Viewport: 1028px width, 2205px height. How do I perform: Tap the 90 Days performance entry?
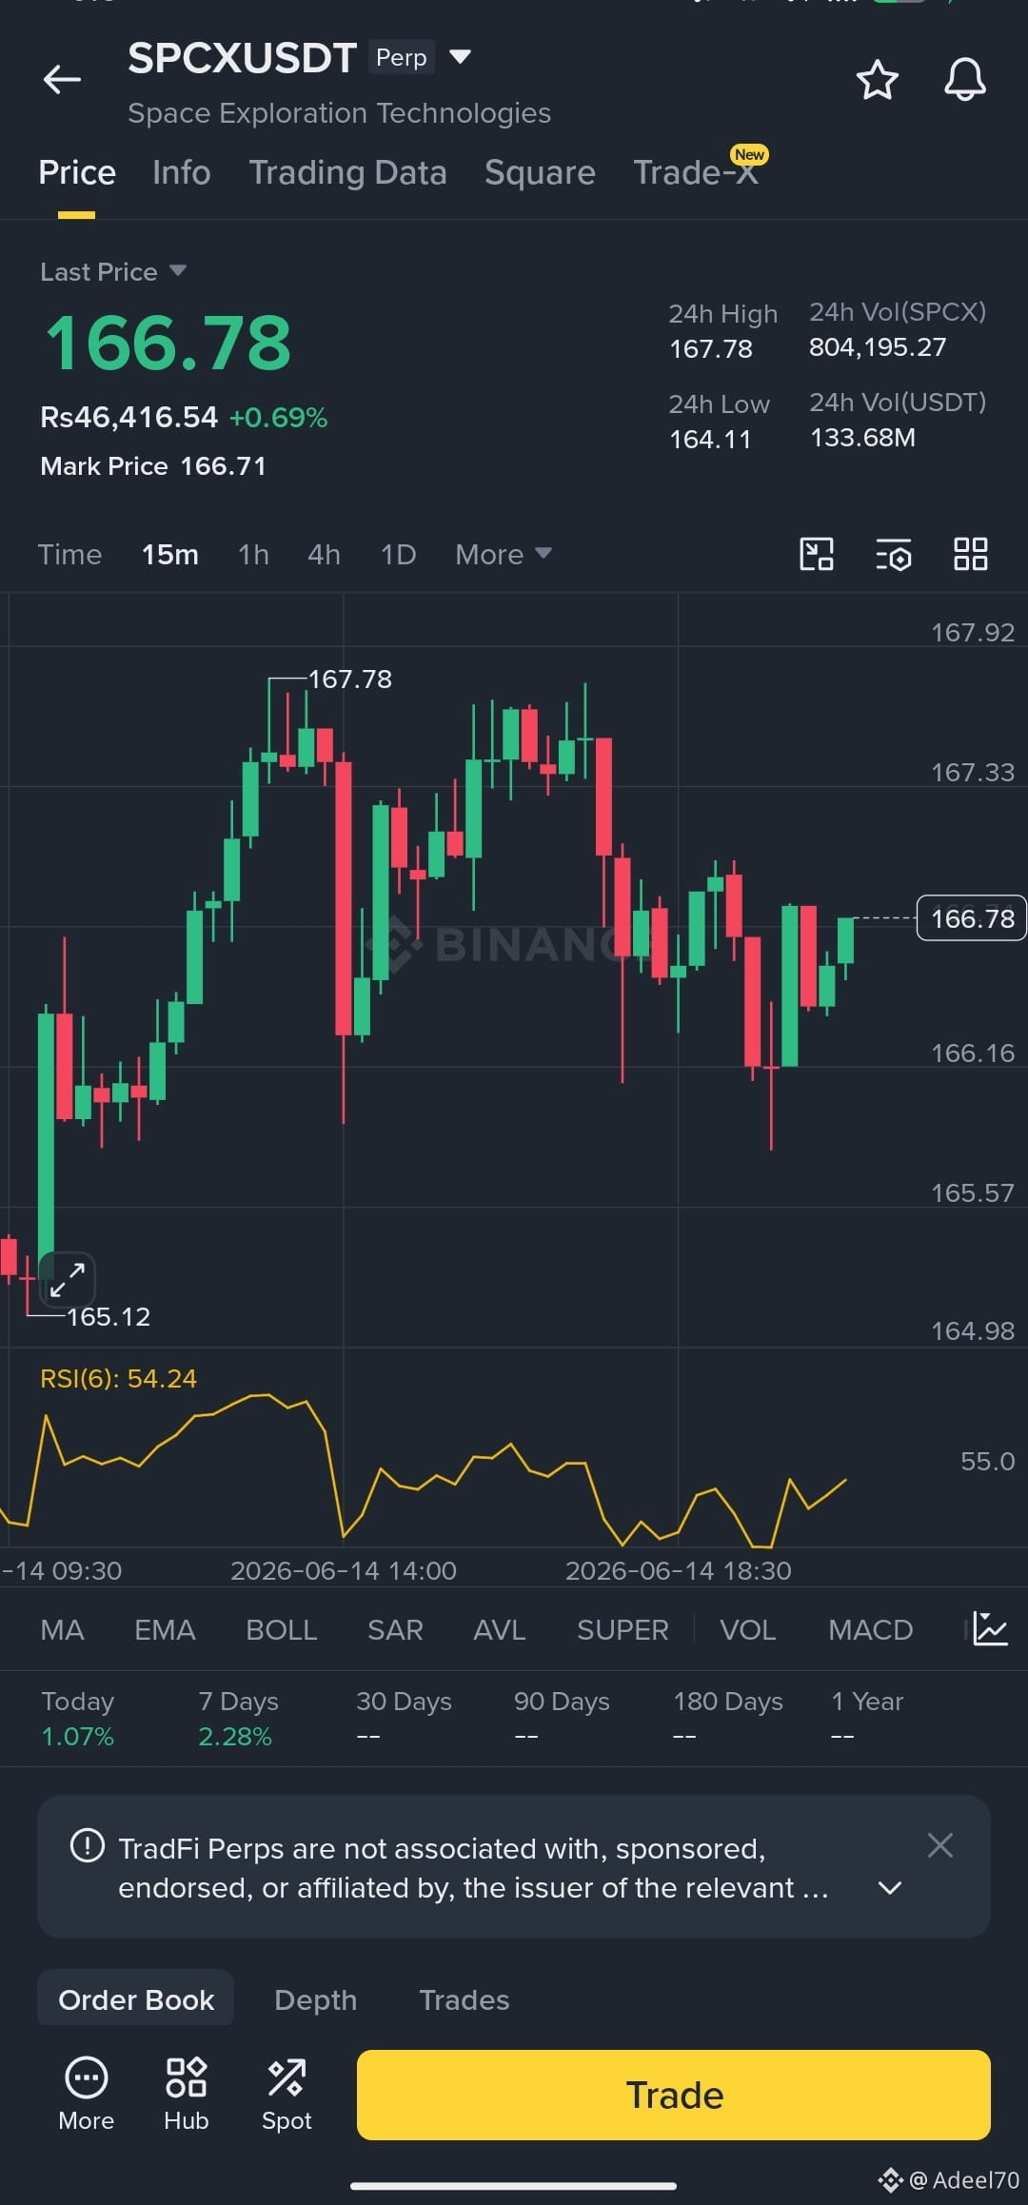point(562,1718)
